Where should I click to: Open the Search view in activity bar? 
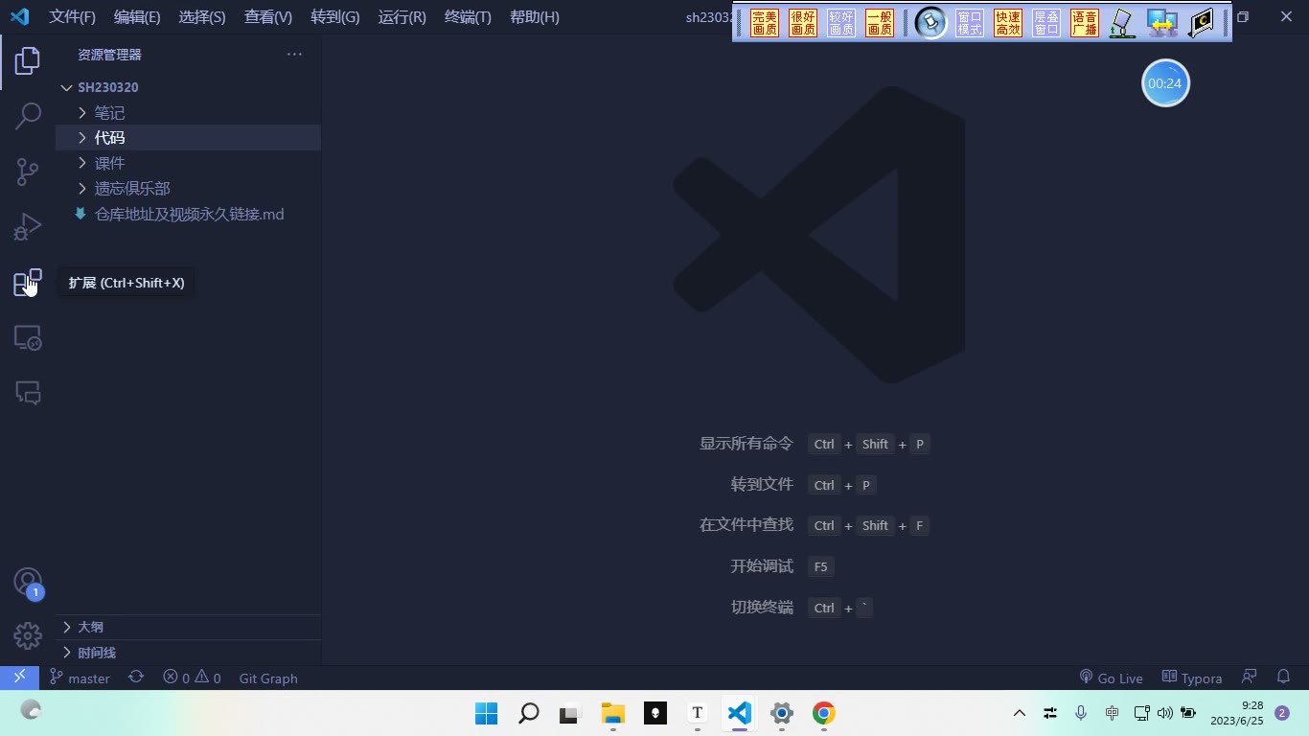[28, 116]
